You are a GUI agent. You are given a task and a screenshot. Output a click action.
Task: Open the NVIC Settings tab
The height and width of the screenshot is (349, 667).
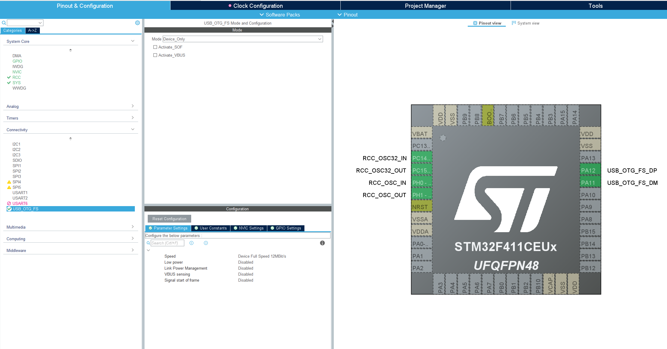tap(249, 228)
